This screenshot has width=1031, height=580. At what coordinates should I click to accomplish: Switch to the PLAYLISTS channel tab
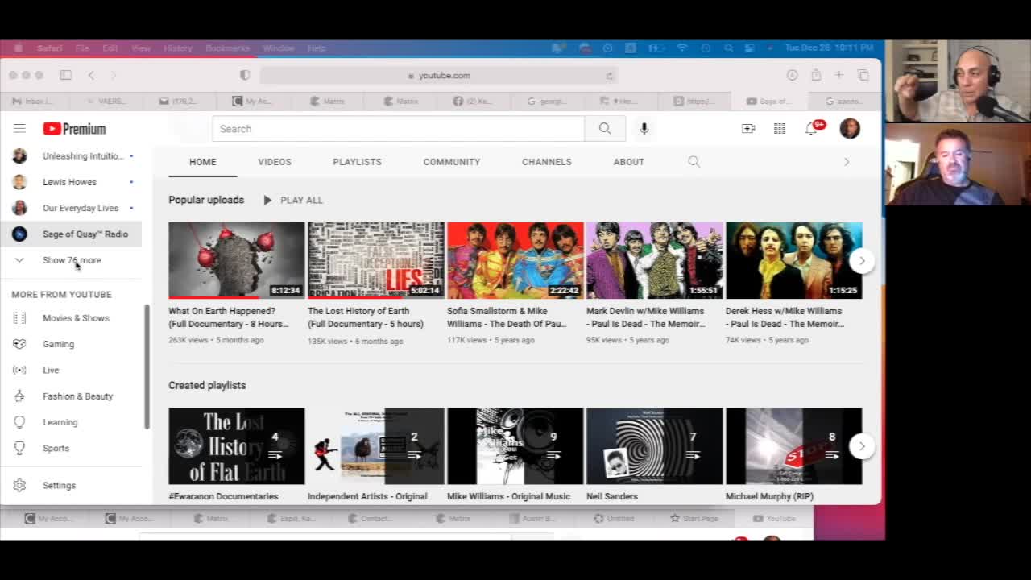357,162
